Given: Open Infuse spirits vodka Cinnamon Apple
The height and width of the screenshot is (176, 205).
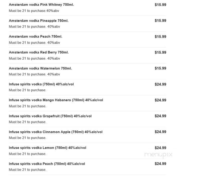Looking at the screenshot, I should (x=56, y=132).
